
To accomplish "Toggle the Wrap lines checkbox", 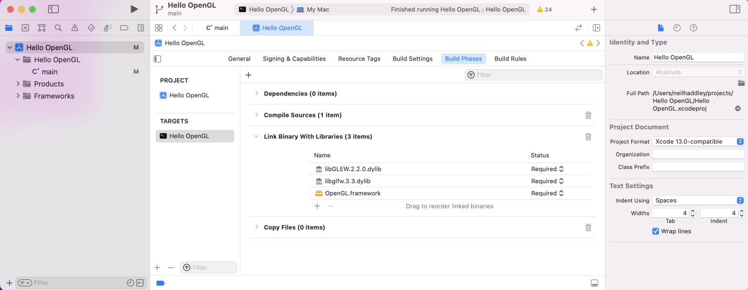I will pyautogui.click(x=655, y=231).
